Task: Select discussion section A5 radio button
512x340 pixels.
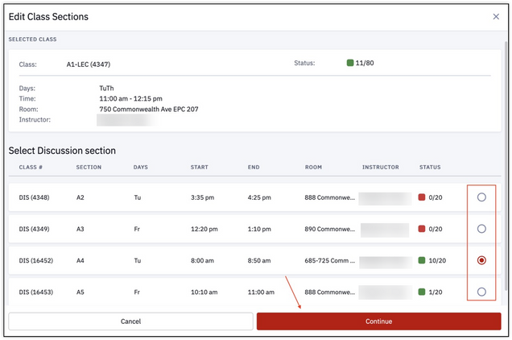Action: point(481,292)
